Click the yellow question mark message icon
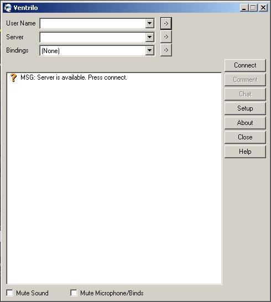The image size is (271, 302). (13, 77)
